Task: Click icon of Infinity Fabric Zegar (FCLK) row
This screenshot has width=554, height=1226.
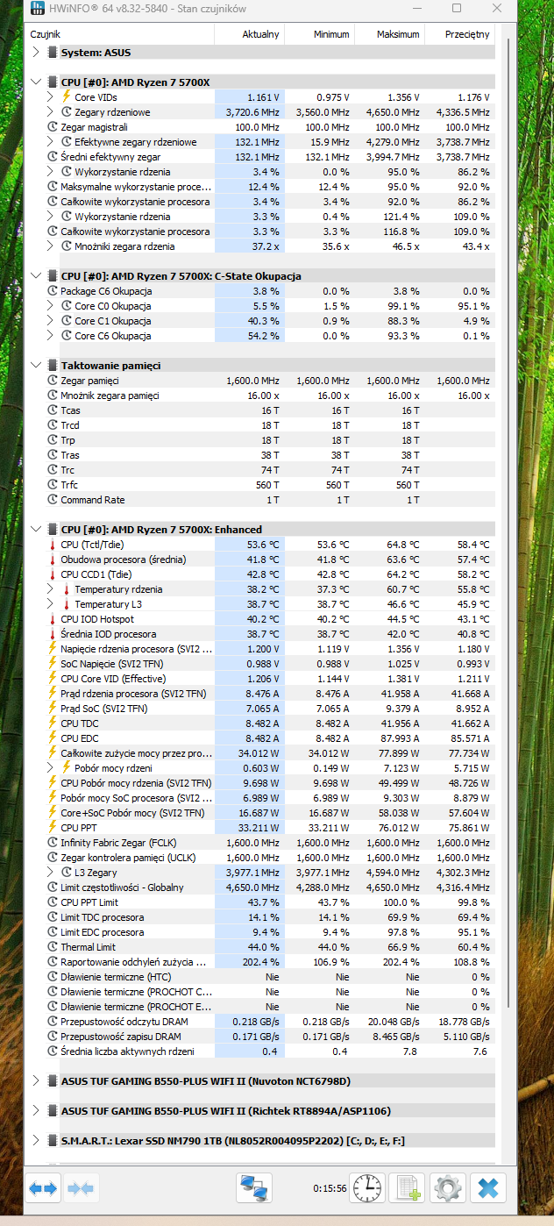Action: tap(53, 843)
